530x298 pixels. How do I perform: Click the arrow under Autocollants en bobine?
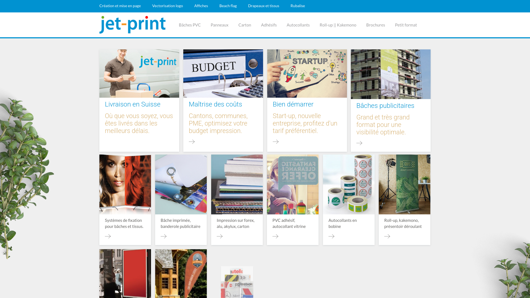[332, 236]
